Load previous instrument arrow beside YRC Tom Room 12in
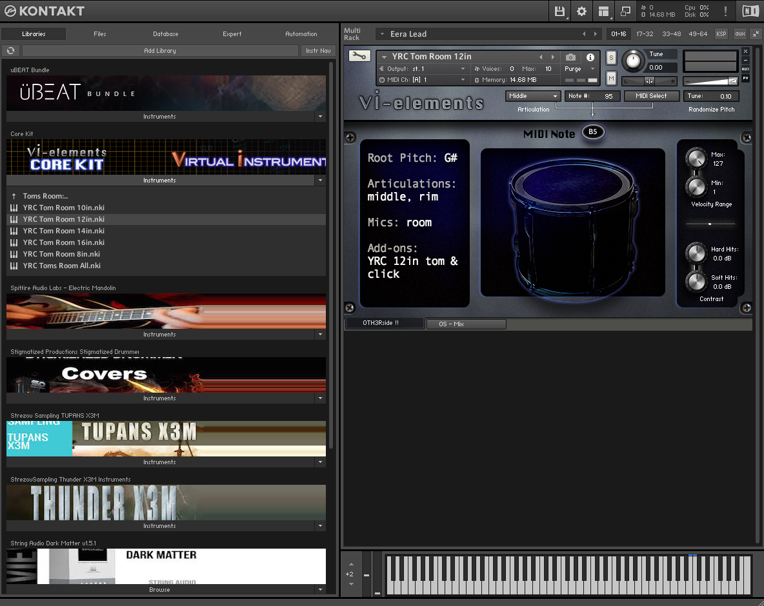The image size is (764, 606). pyautogui.click(x=540, y=57)
